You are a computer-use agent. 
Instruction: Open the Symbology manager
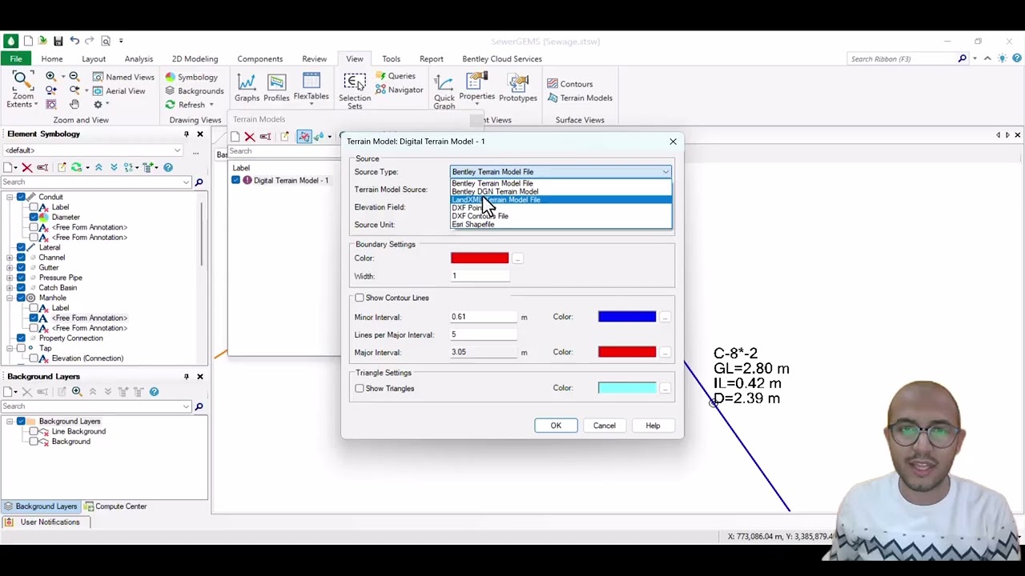pyautogui.click(x=191, y=77)
